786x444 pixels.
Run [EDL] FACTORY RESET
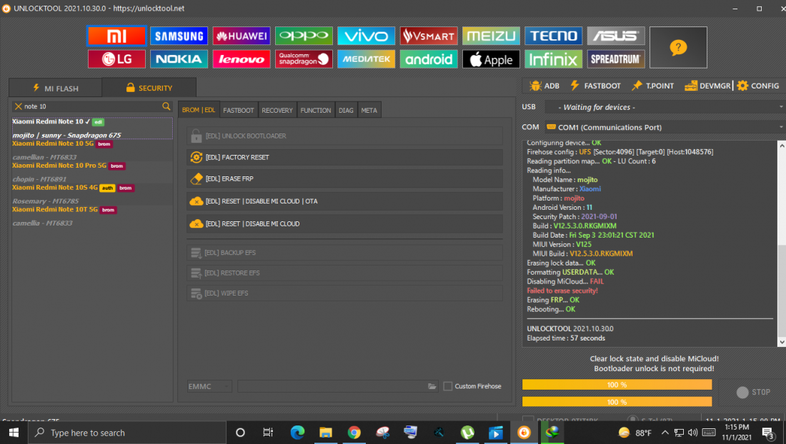tap(345, 157)
